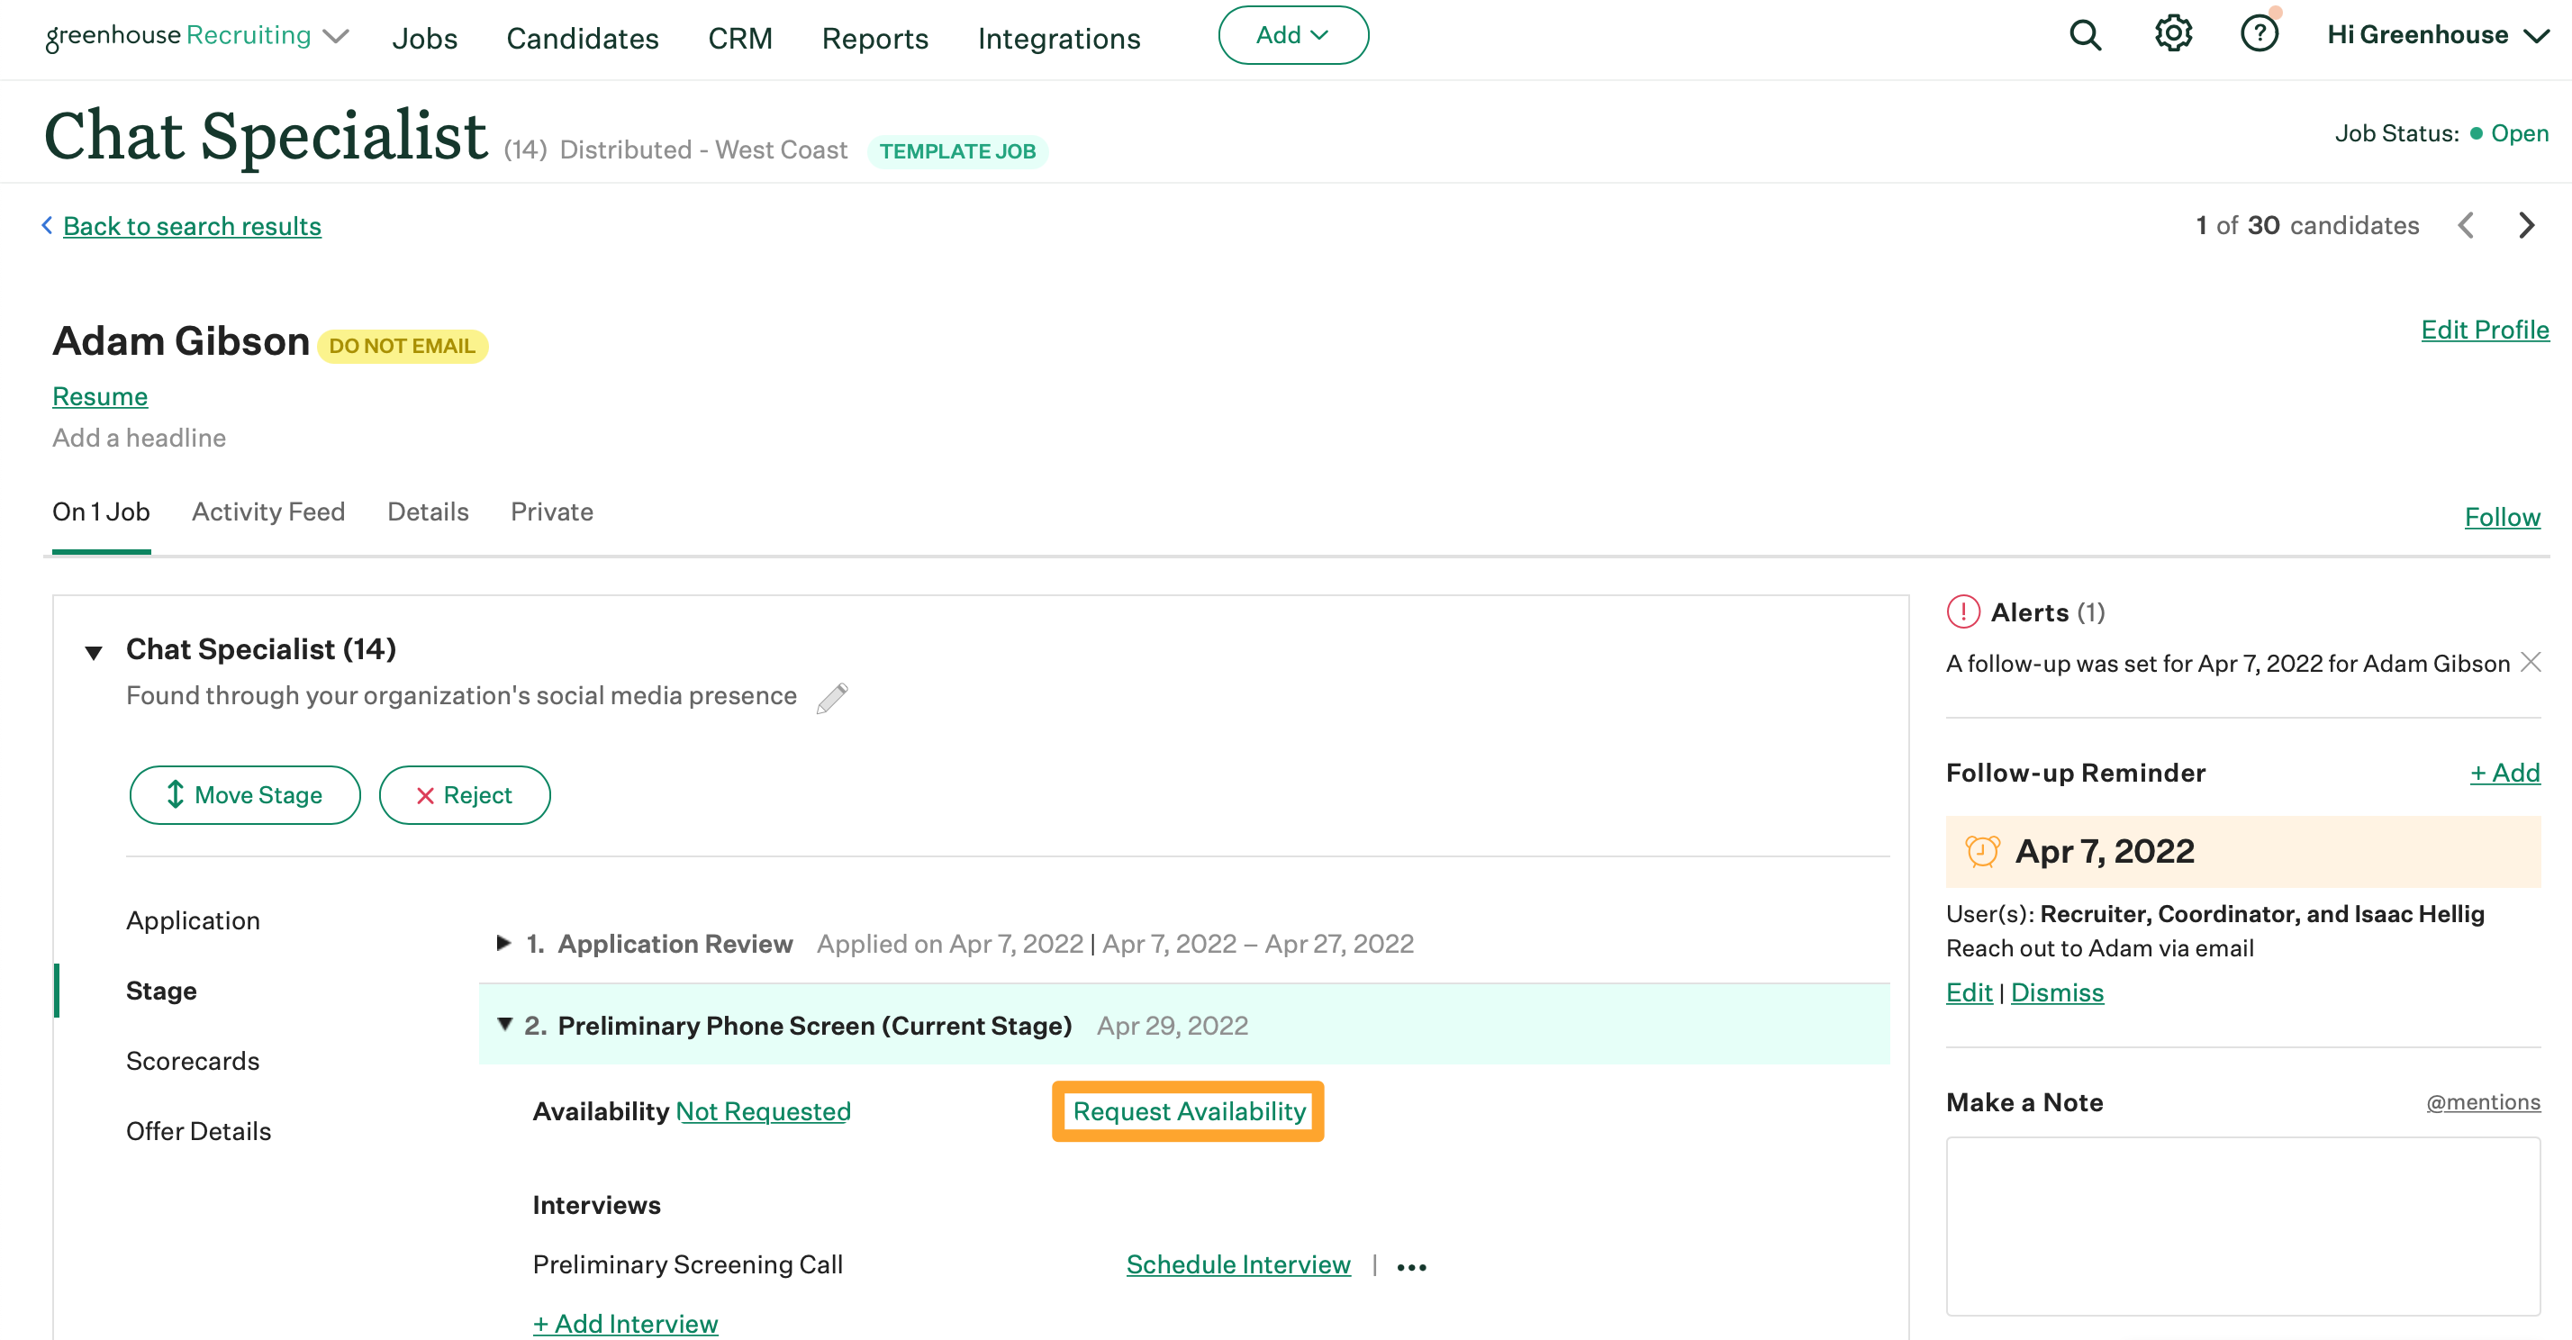
Task: Edit the follow-up reminder
Action: [1969, 992]
